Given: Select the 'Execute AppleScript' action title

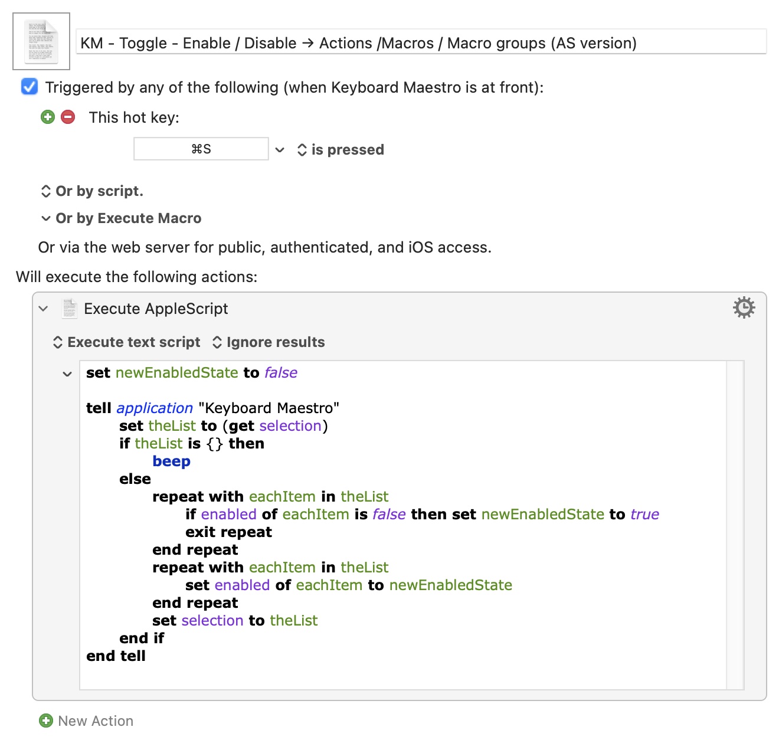Looking at the screenshot, I should [x=156, y=309].
